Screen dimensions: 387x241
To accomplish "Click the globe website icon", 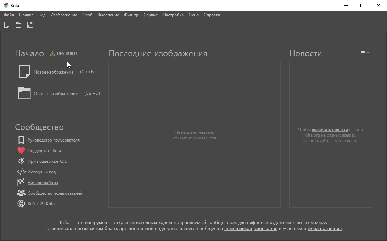I will point(21,203).
